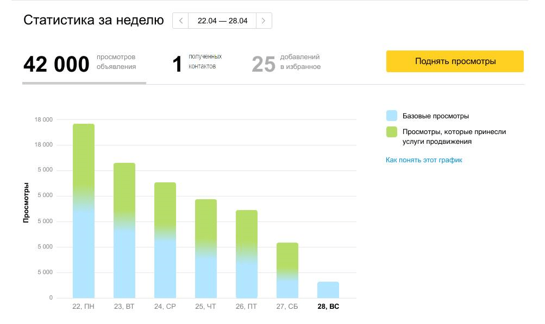Open the Как понять этот график link
The height and width of the screenshot is (324, 545).
coord(423,160)
